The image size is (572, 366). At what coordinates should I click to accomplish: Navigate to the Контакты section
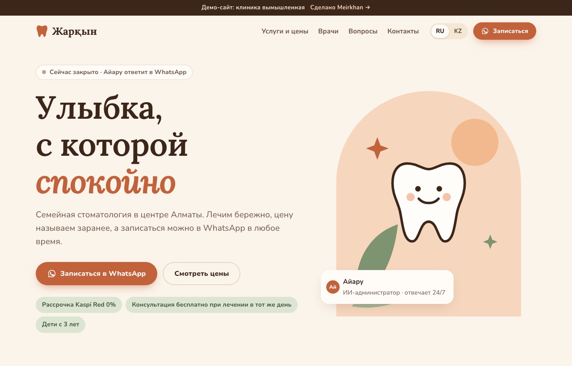click(x=403, y=31)
